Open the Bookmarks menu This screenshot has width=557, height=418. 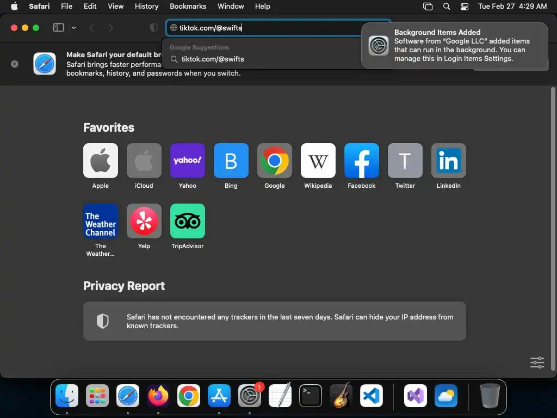tap(188, 6)
